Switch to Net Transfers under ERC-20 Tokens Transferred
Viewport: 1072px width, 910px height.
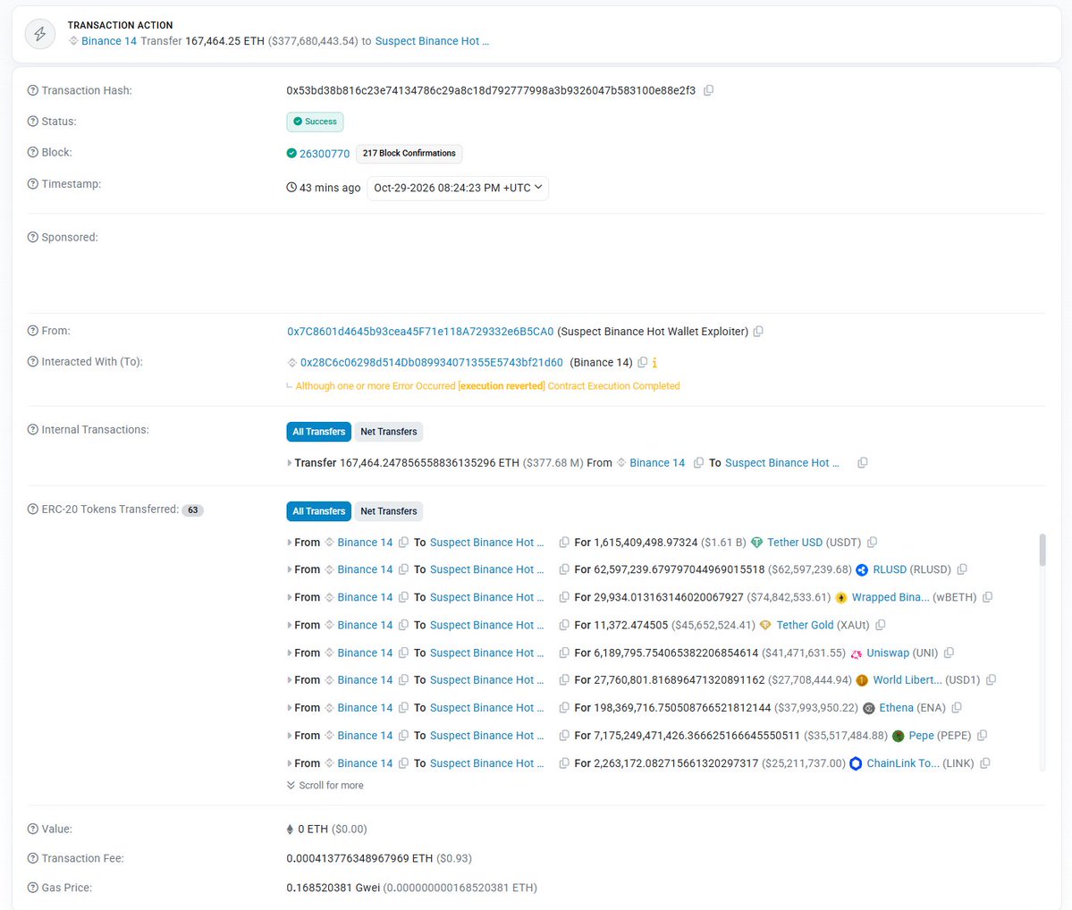tap(388, 510)
